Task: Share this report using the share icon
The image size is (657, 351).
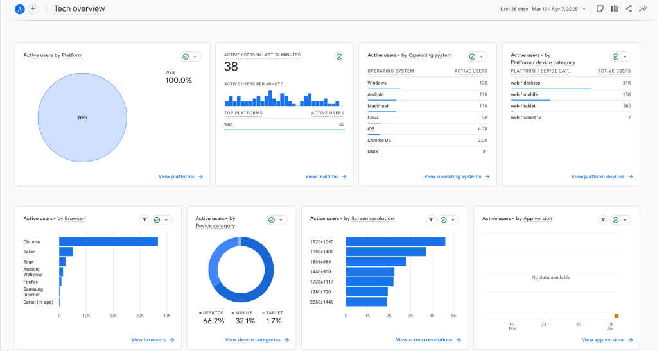Action: 629,9
